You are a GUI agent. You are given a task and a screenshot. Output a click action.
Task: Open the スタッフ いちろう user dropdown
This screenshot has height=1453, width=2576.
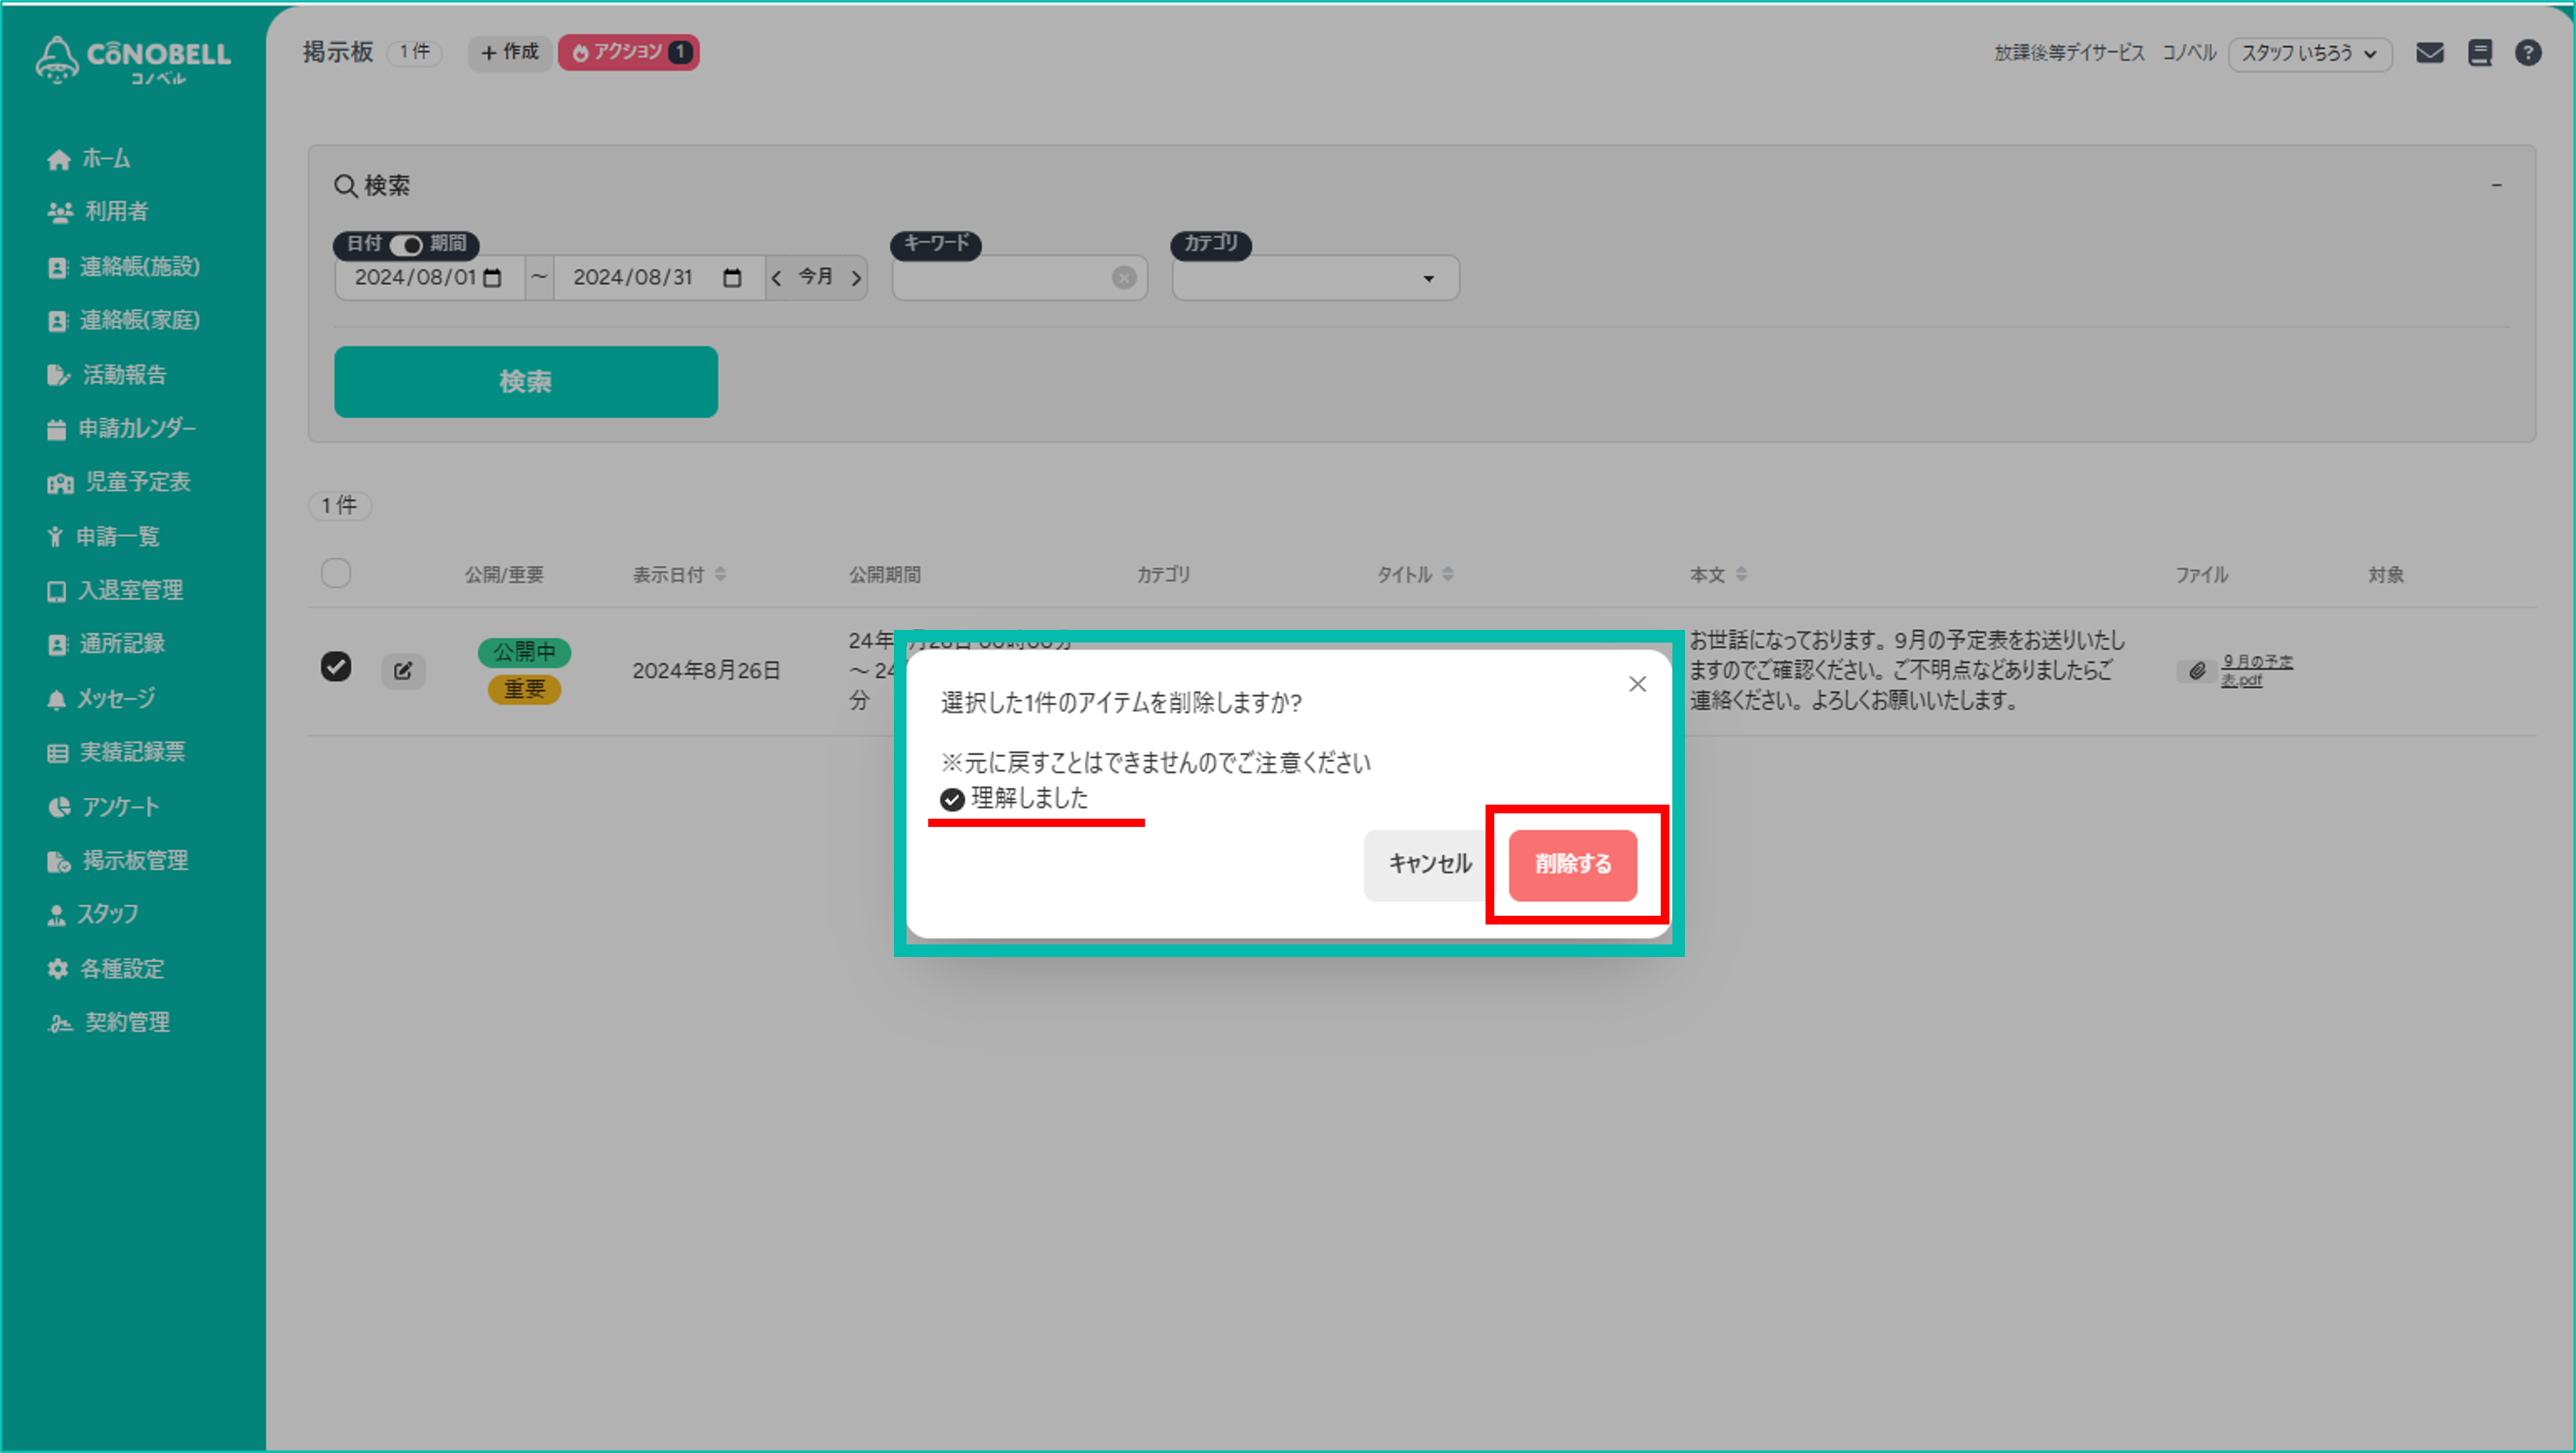tap(2309, 53)
